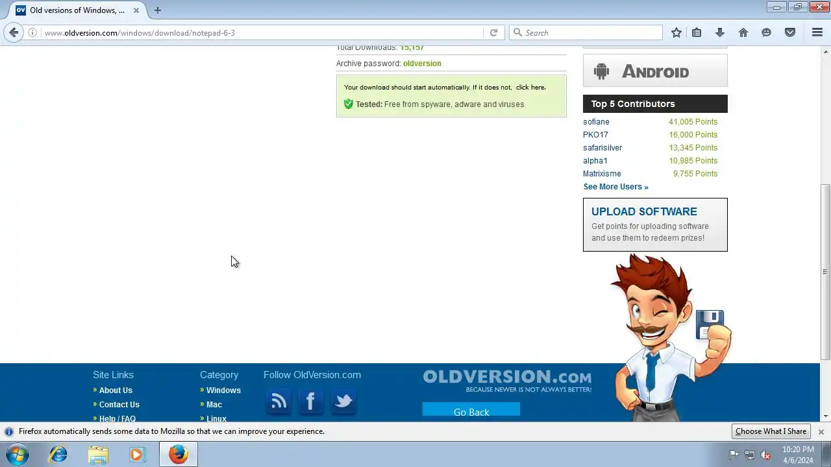
Task: Click the vertical scrollbar thumb
Action: (x=826, y=271)
